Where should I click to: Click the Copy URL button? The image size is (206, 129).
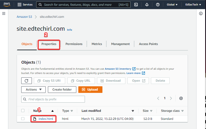(81, 81)
